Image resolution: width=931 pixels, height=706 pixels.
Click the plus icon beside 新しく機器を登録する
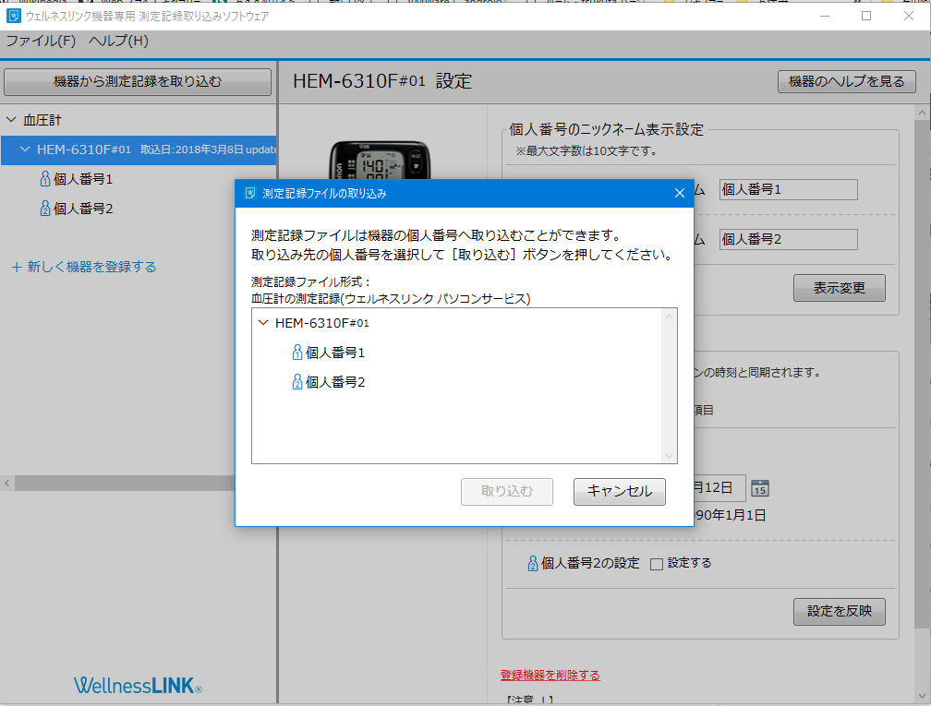coord(16,266)
